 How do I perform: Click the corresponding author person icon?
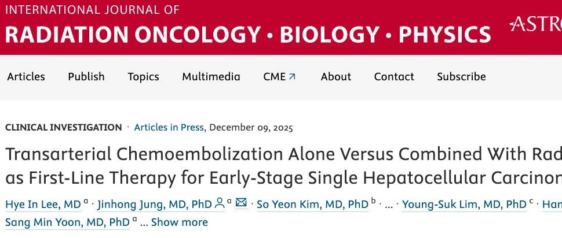220,203
